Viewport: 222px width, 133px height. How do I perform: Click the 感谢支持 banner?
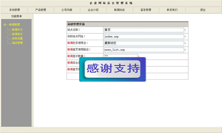coord(113,69)
